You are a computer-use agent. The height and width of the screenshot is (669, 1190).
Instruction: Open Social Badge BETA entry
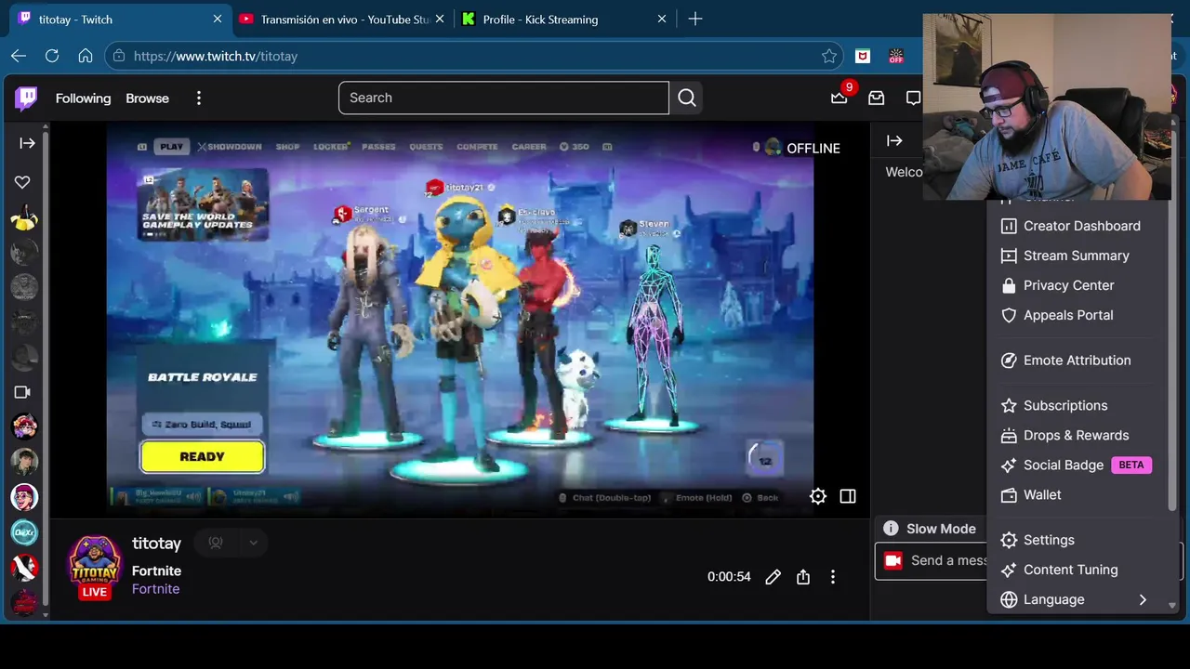[1078, 465]
